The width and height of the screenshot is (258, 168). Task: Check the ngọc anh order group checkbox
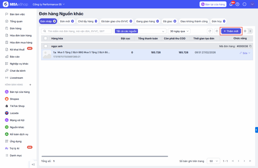(x=46, y=46)
